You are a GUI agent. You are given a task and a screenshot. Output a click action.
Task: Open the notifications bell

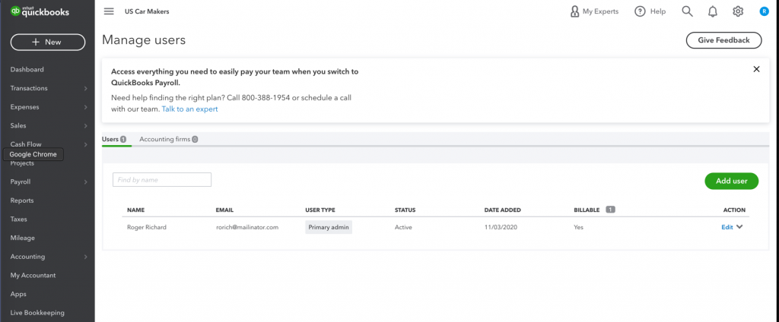tap(712, 11)
